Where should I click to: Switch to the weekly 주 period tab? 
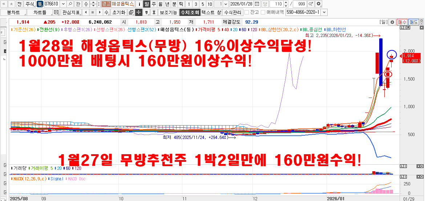point(154,4)
